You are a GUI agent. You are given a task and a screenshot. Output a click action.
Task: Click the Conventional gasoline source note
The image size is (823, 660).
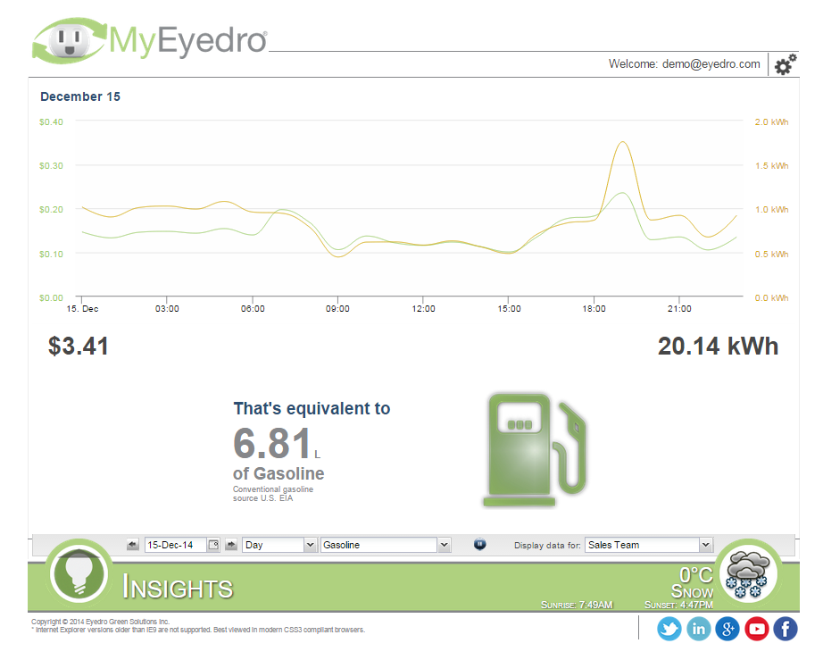[273, 494]
